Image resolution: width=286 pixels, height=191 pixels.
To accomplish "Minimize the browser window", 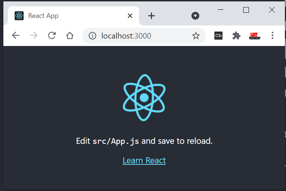I will (x=220, y=10).
